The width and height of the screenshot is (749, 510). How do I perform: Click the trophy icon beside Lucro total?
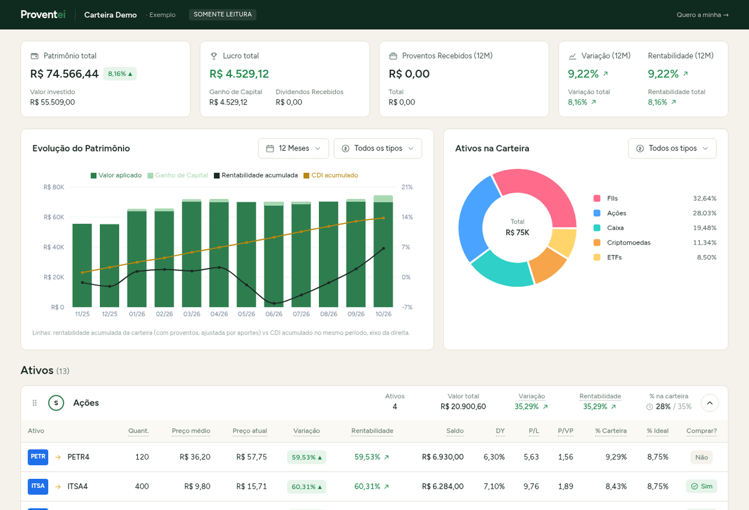point(213,56)
